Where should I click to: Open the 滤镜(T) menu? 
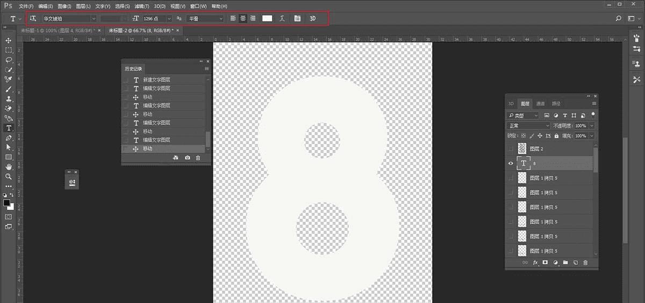tap(142, 6)
